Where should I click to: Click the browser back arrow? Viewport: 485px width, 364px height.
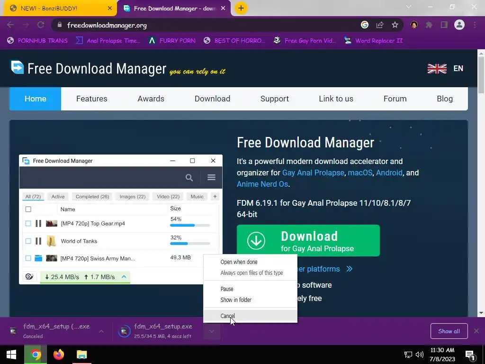point(10,25)
